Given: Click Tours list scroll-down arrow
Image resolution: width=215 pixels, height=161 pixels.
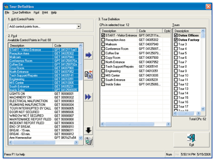Looking at the screenshot, I should (x=203, y=109).
